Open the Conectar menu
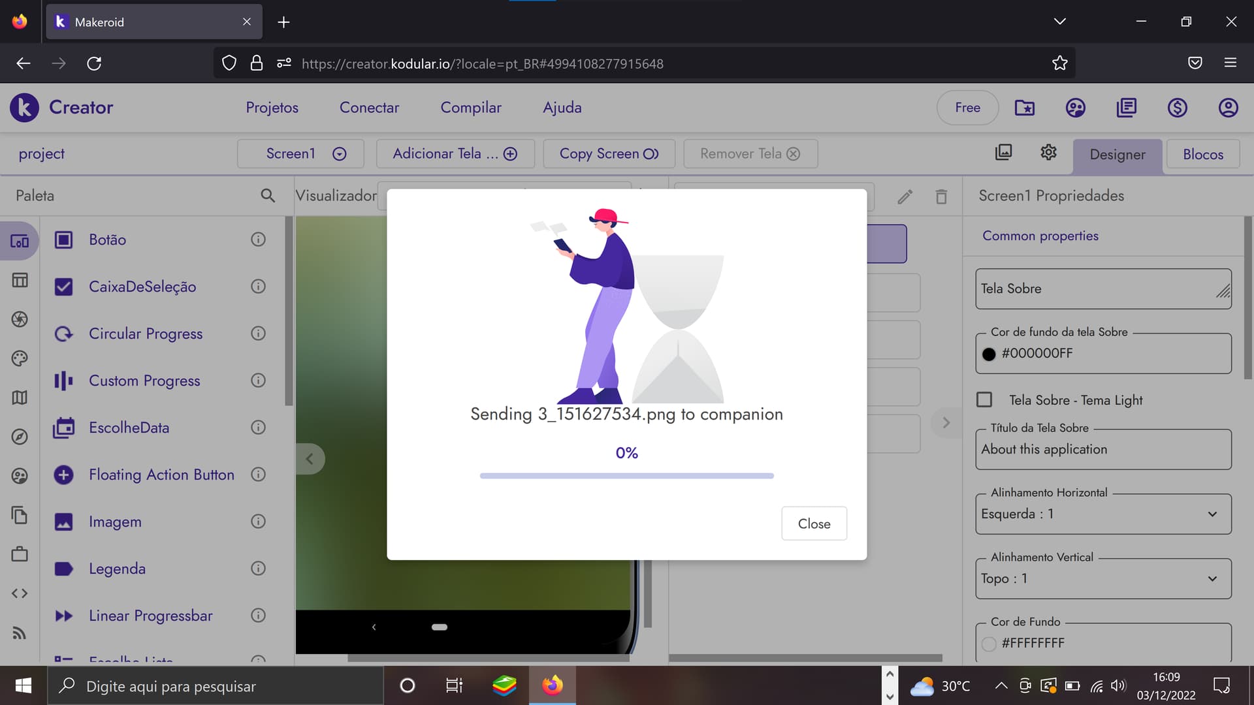 click(x=369, y=108)
